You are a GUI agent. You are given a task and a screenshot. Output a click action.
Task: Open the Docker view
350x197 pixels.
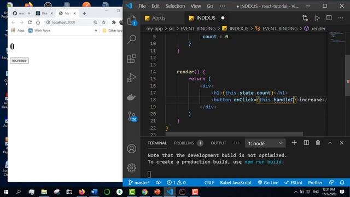(x=131, y=97)
